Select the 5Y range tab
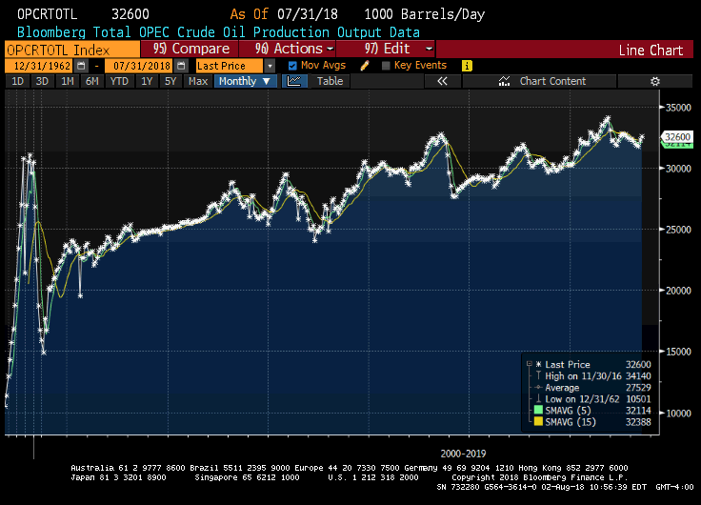Image resolution: width=701 pixels, height=505 pixels. click(170, 81)
